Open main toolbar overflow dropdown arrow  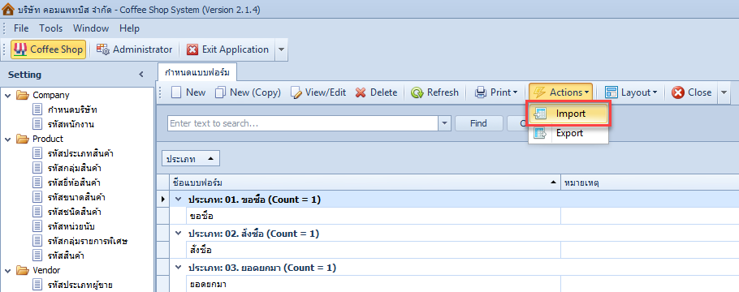pyautogui.click(x=281, y=49)
